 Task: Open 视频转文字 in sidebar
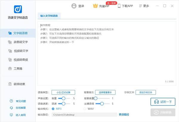coord(18,51)
